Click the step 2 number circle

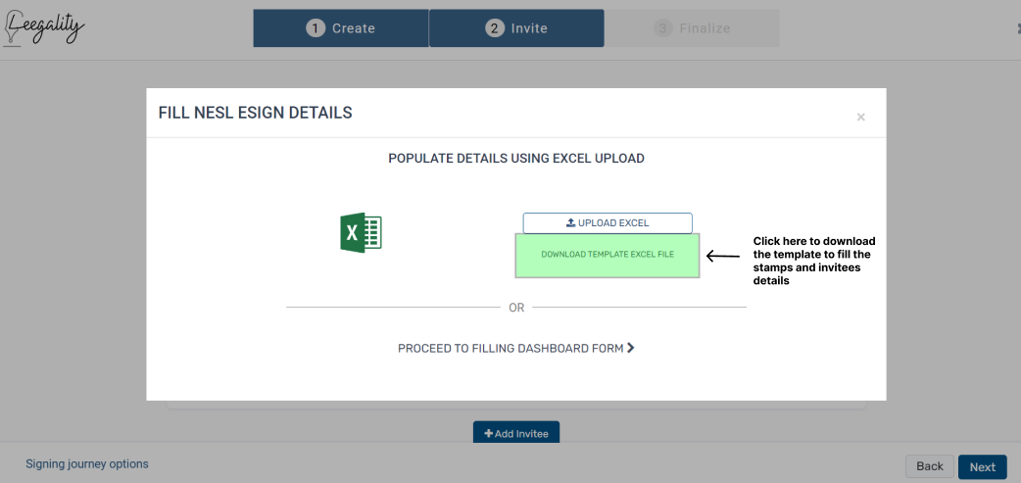click(x=495, y=28)
